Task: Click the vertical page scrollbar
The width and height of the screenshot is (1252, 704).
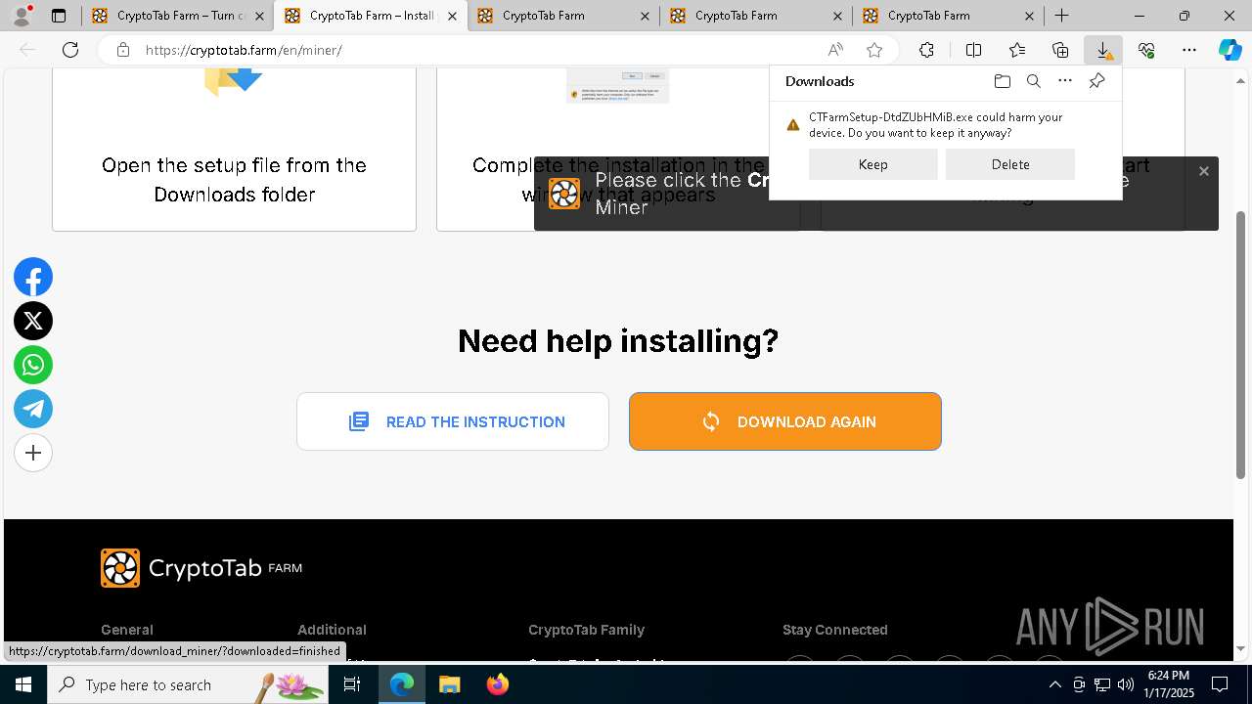Action: click(1241, 346)
